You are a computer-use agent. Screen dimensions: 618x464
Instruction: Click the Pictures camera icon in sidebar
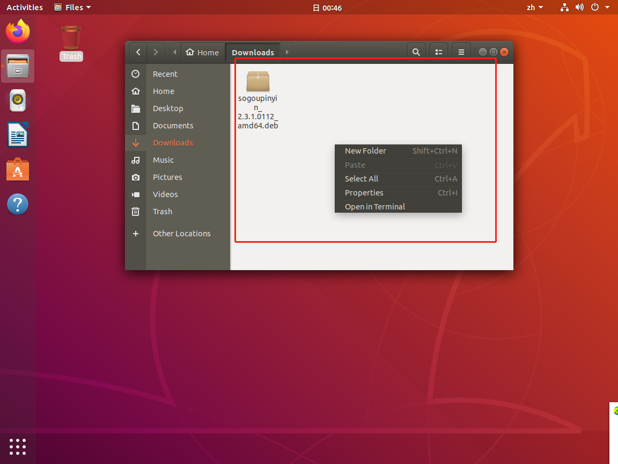(136, 177)
